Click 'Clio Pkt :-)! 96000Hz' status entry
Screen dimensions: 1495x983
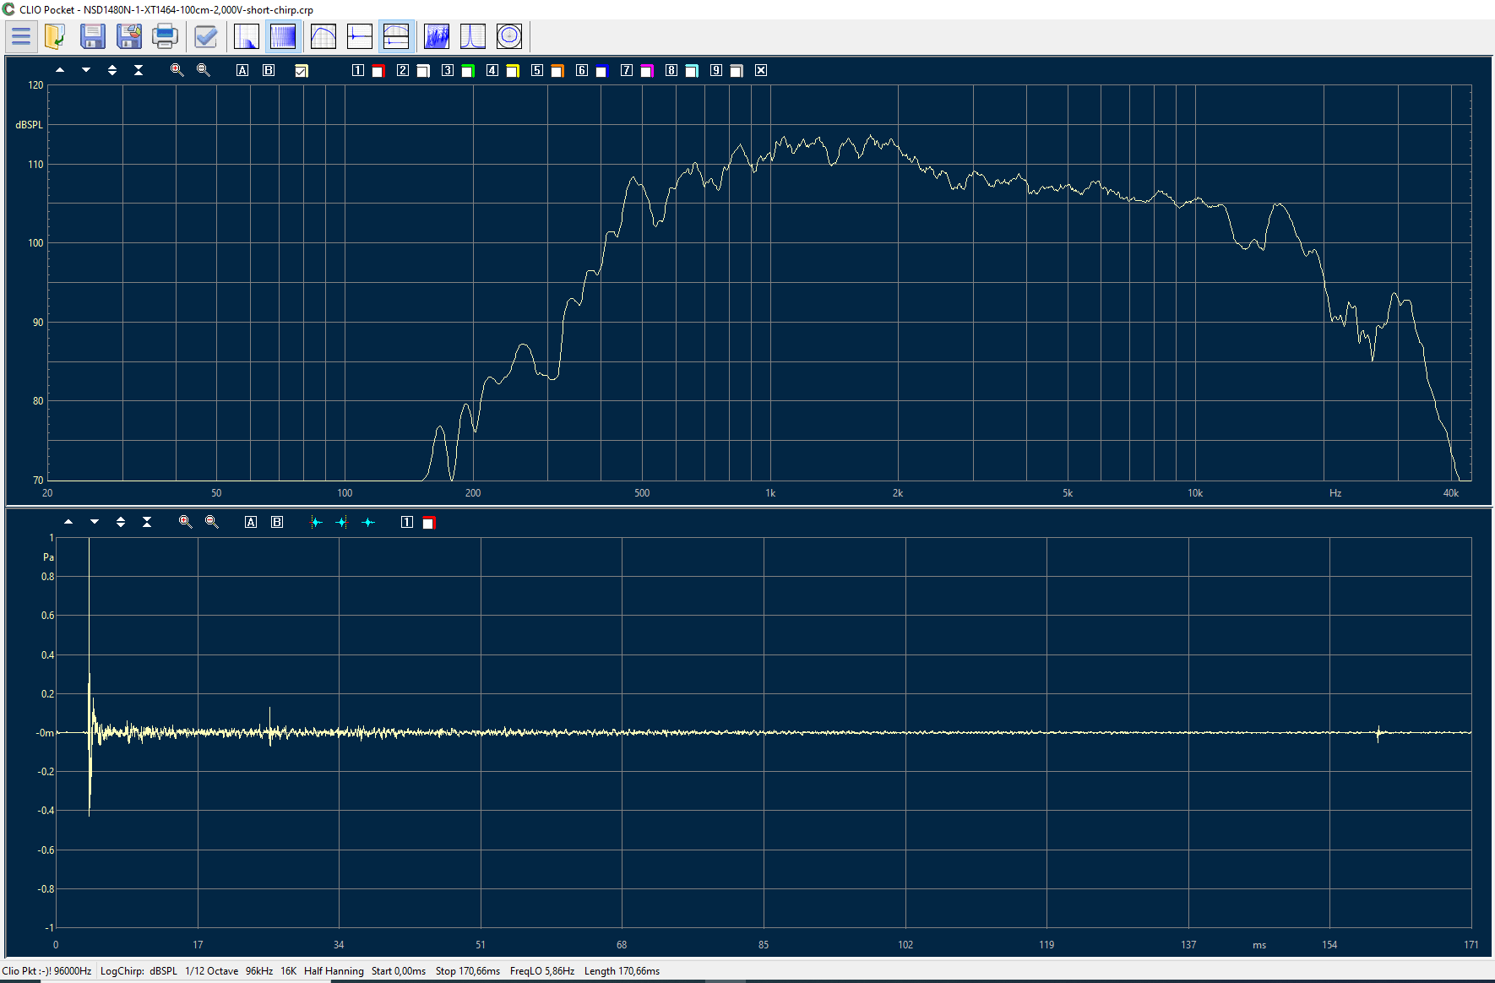[46, 971]
